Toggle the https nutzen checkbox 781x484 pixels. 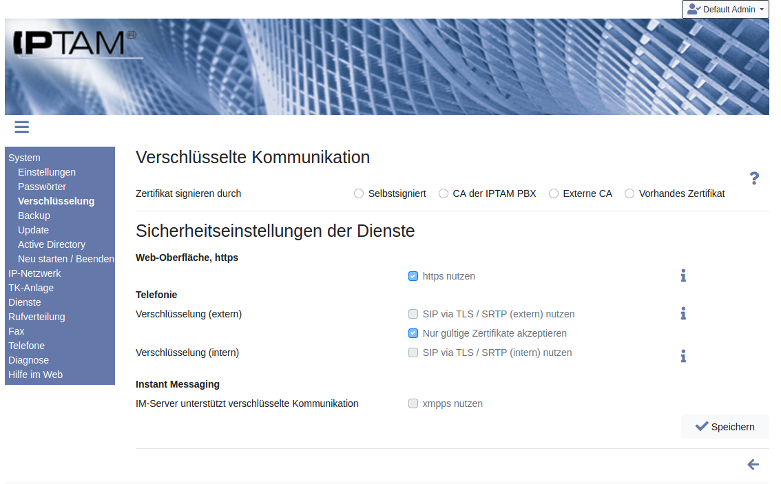(413, 276)
